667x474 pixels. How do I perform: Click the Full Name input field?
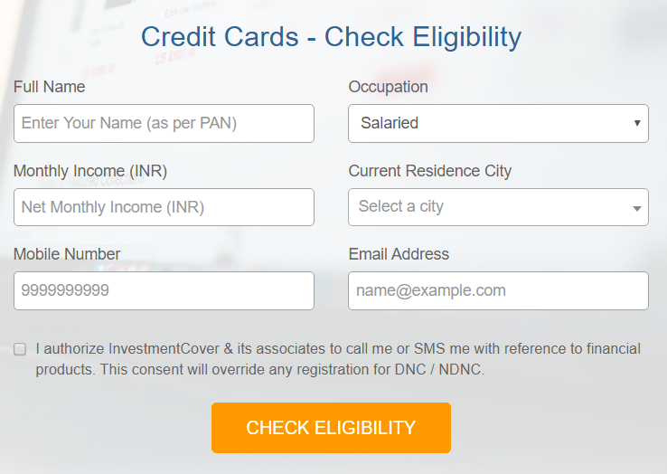tap(164, 124)
